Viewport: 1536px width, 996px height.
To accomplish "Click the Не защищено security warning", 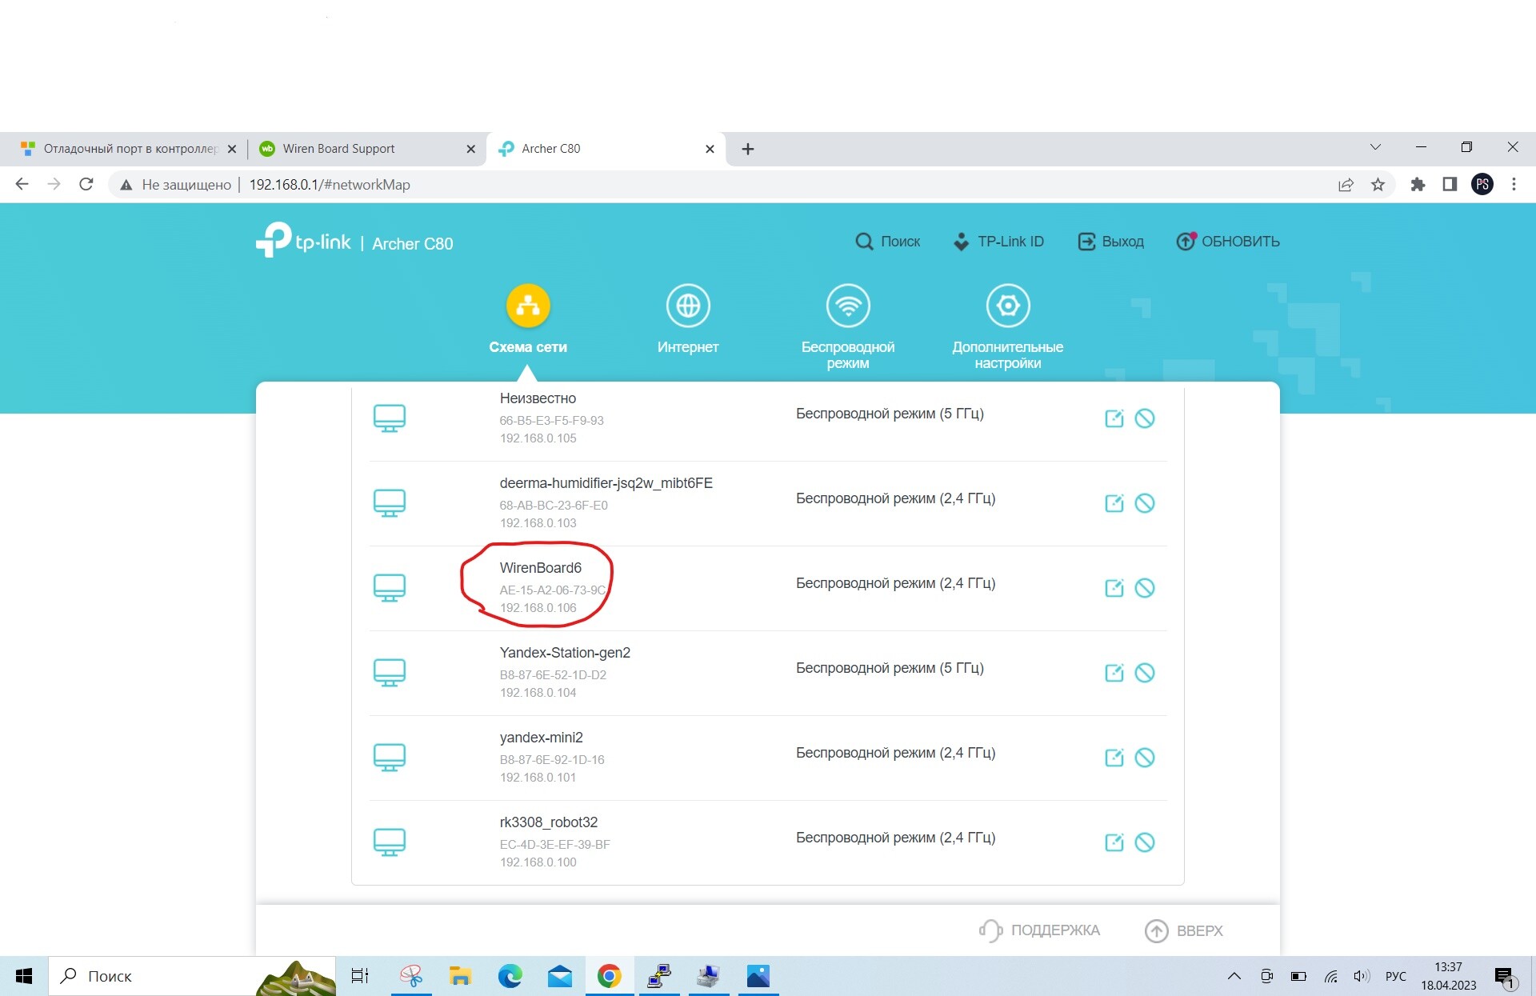I will point(175,185).
